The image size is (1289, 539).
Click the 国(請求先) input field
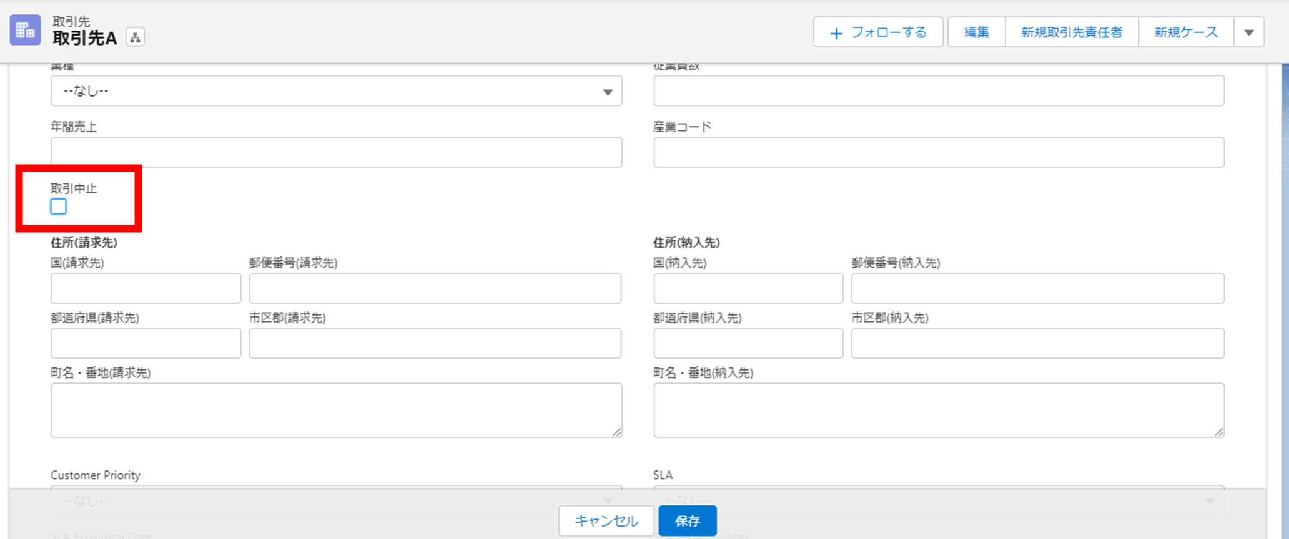146,288
